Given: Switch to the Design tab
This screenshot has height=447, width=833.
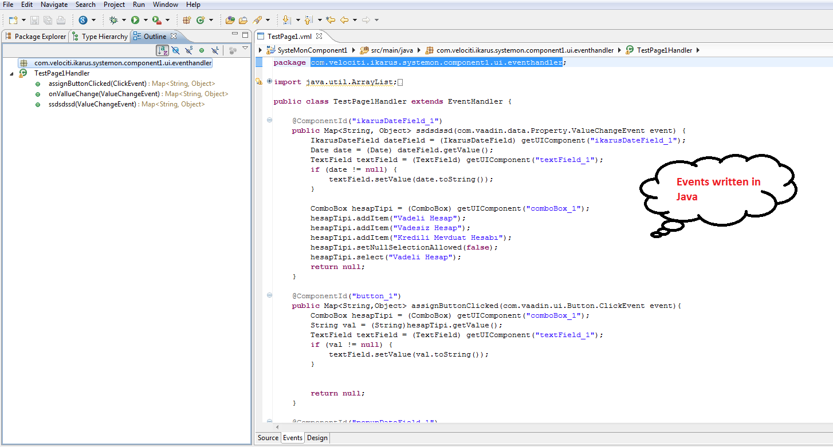Looking at the screenshot, I should pos(317,437).
